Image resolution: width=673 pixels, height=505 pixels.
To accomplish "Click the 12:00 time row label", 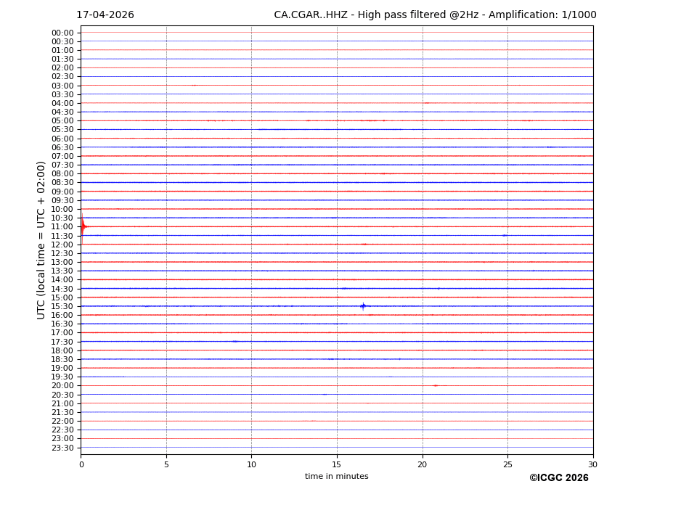I will 62,245.
